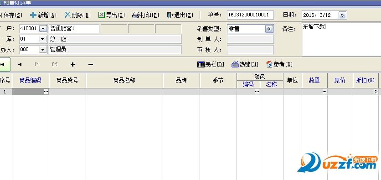Viewport: 381px width, 180px height.
Task: Open 表栏[B] column settings
Action: (211, 64)
